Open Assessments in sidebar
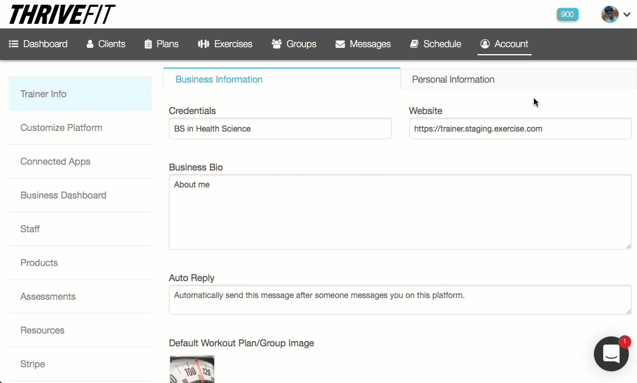This screenshot has width=637, height=383. pyautogui.click(x=80, y=296)
